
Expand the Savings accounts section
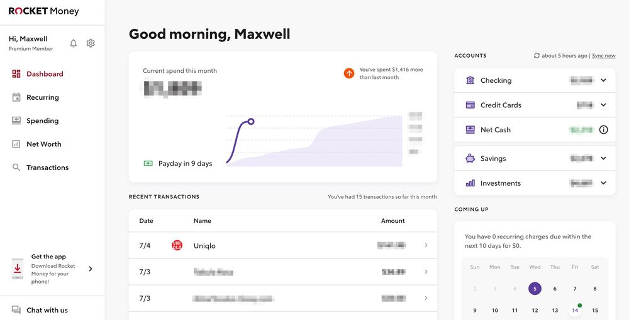point(603,159)
